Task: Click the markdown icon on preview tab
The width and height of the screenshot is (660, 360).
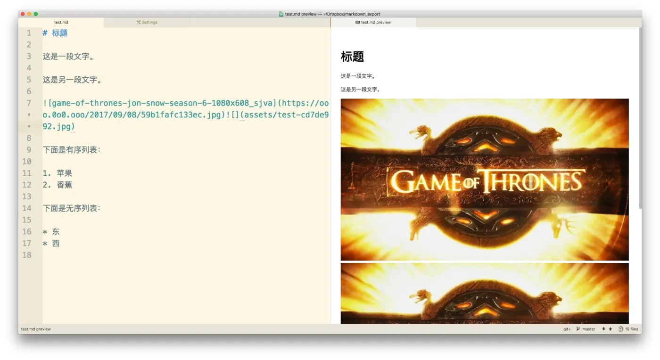Action: point(358,22)
